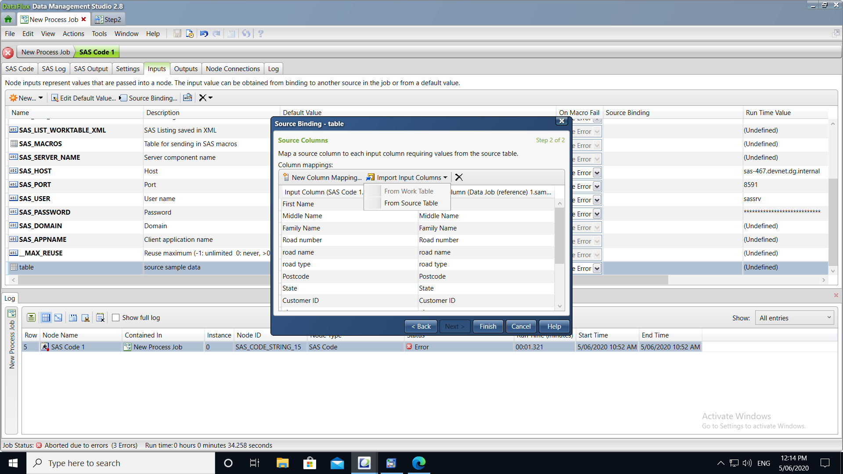This screenshot has height=474, width=843.
Task: Click the Undo arrow icon
Action: (204, 34)
